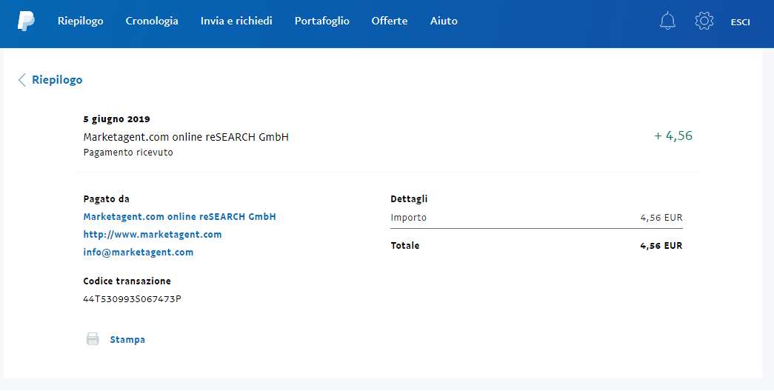
Task: Open the Riepilogo menu in the top bar
Action: coord(81,21)
